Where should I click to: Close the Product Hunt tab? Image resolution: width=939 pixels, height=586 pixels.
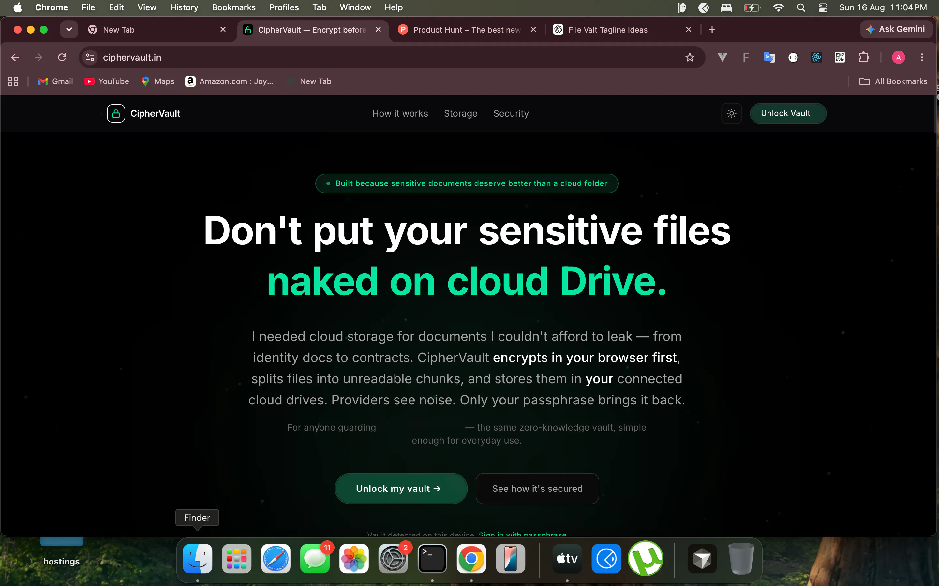(533, 29)
